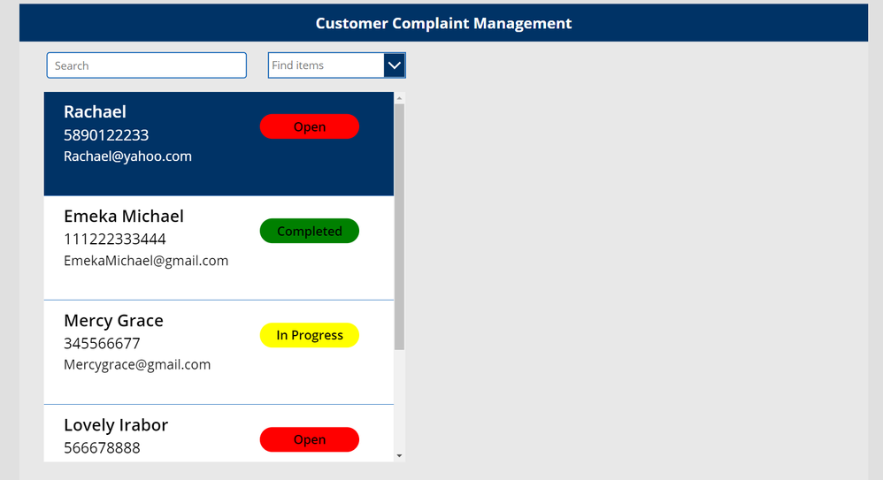
Task: Click email Rachael@yahoo.com
Action: coord(127,156)
